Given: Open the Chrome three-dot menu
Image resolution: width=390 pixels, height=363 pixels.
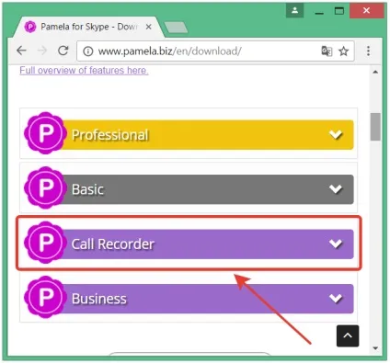Looking at the screenshot, I should tap(368, 51).
